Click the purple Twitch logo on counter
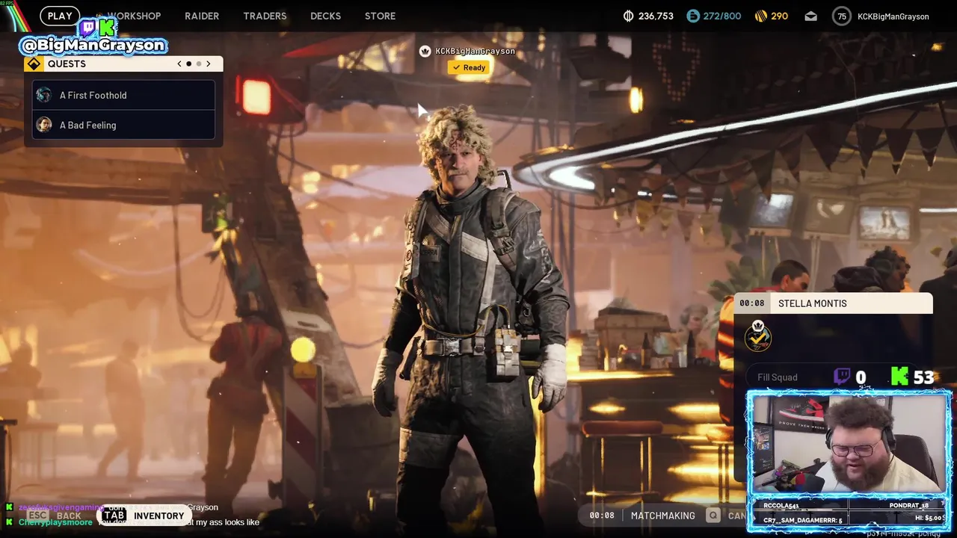 pos(843,376)
